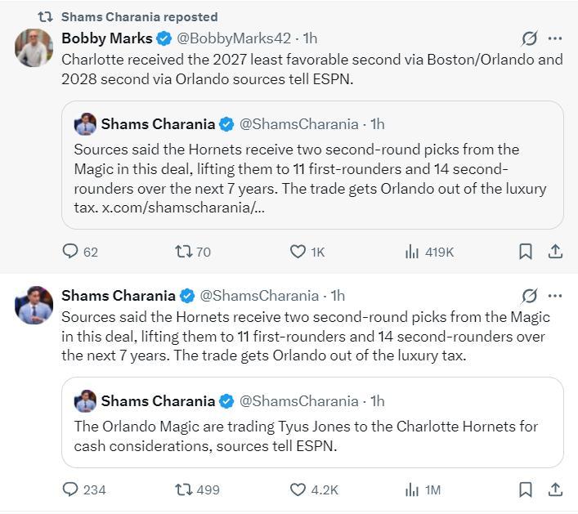Viewport: 578px width, 514px height.
Task: Like Shams Charania's post with 4.2K likes
Action: (x=298, y=489)
